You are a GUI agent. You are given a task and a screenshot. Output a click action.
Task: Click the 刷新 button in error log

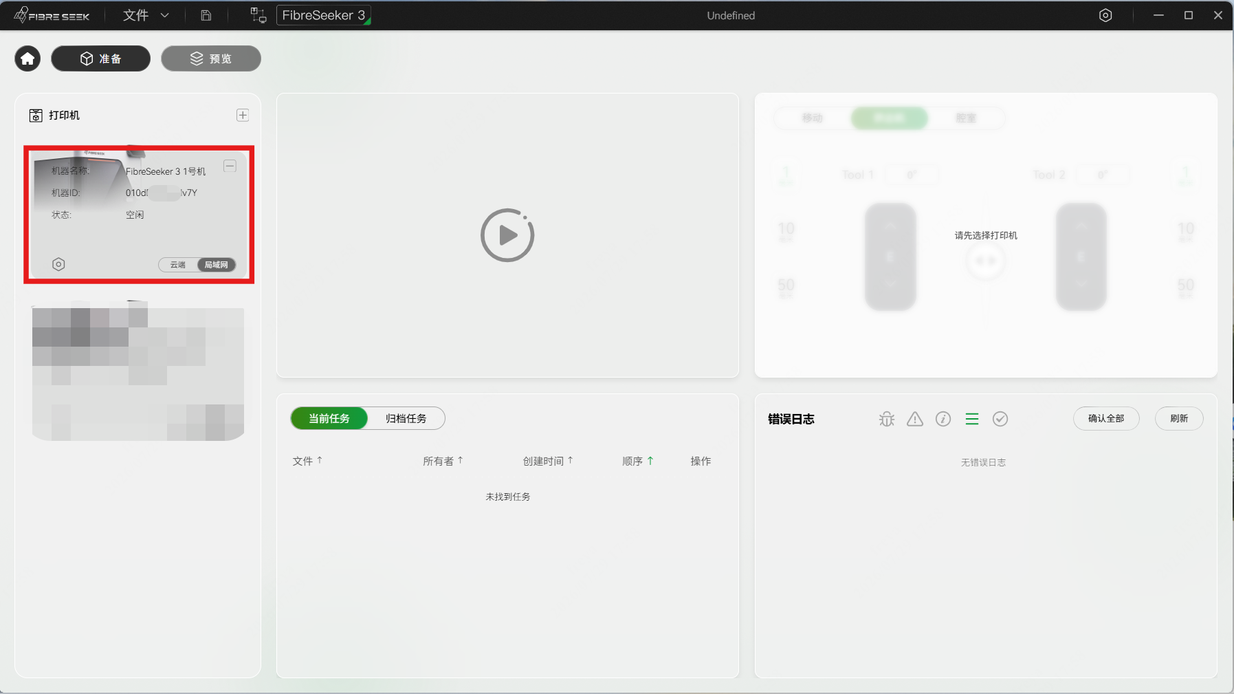(x=1179, y=418)
